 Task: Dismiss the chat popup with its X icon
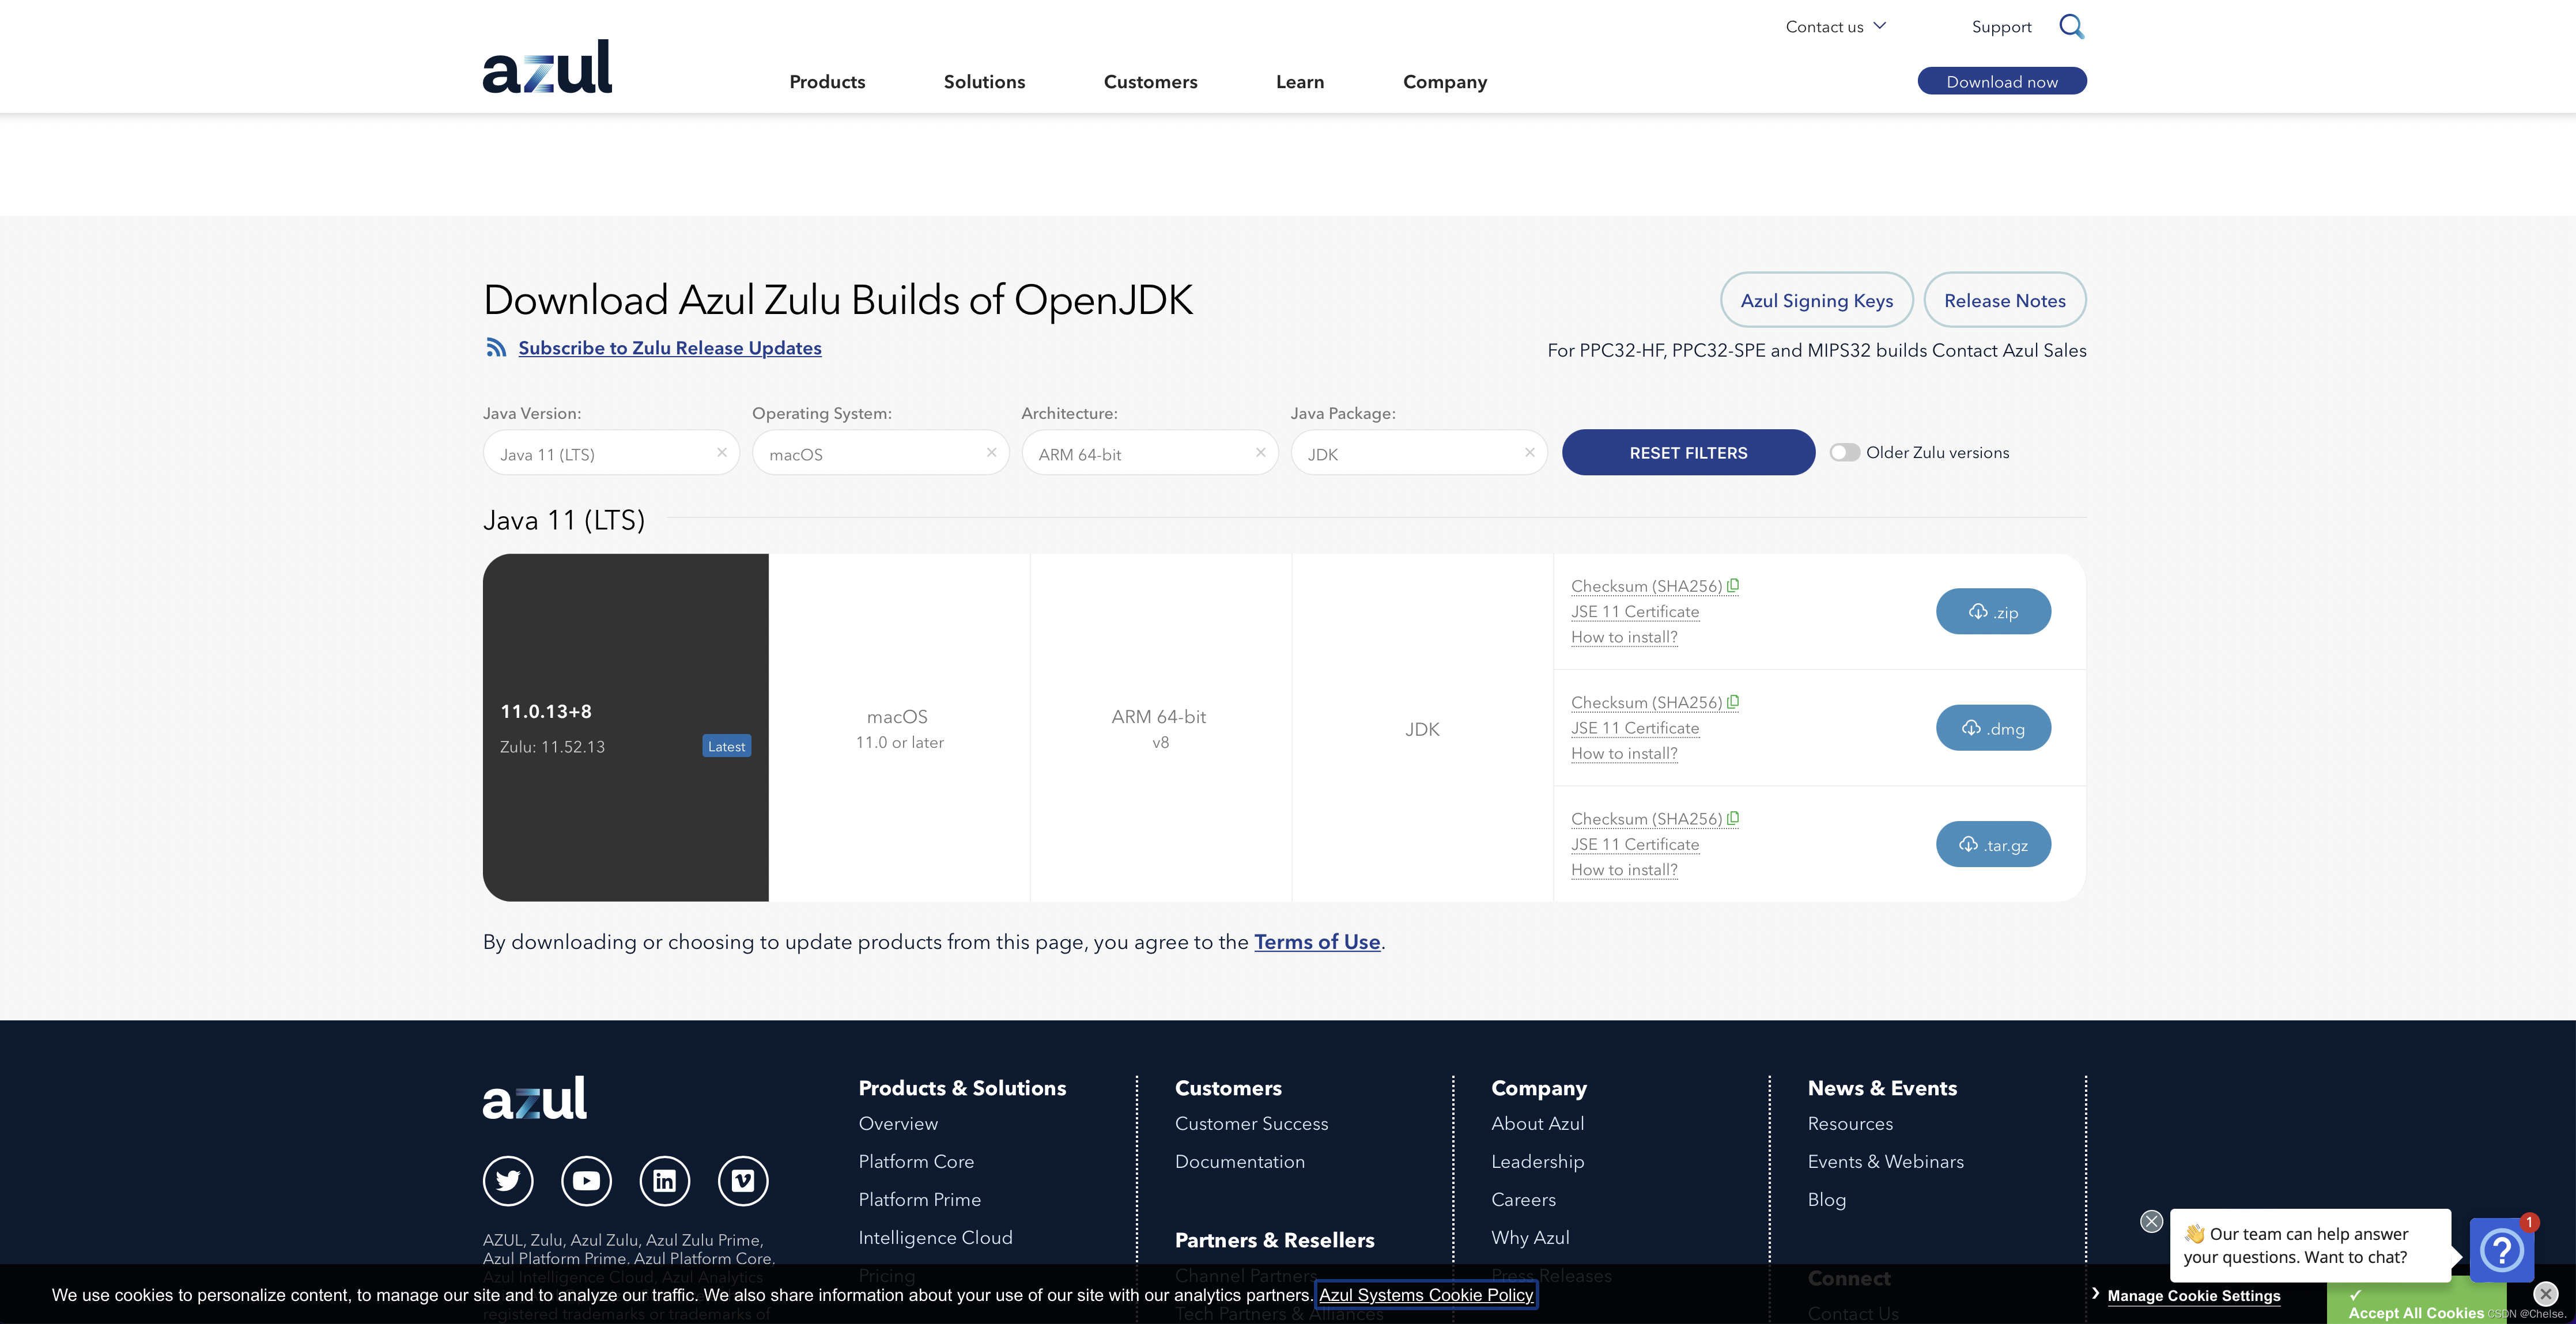point(2151,1221)
